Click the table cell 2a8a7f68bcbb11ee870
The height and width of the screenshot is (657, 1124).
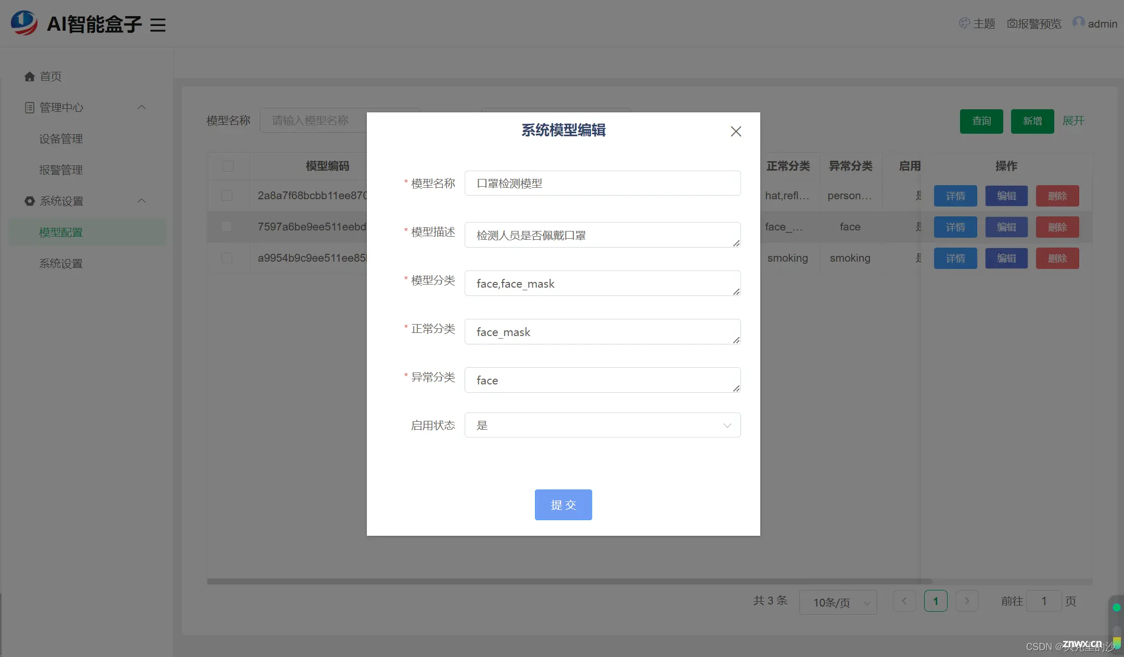pyautogui.click(x=312, y=196)
